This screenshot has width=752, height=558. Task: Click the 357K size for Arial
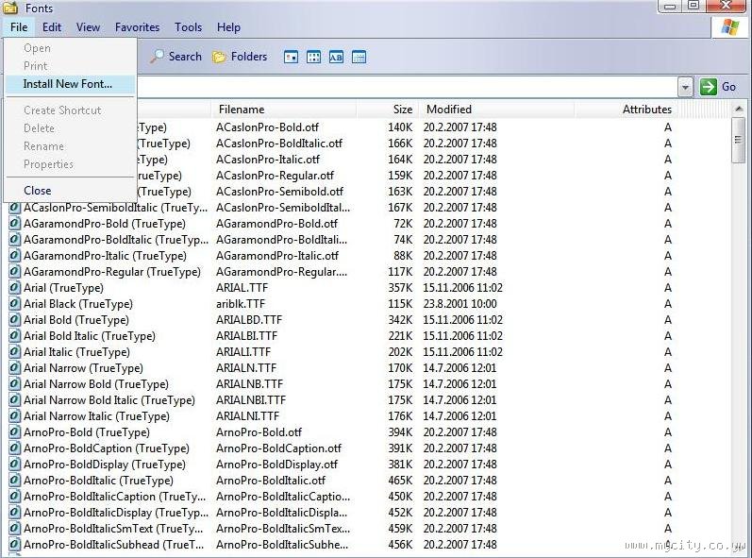pos(400,288)
